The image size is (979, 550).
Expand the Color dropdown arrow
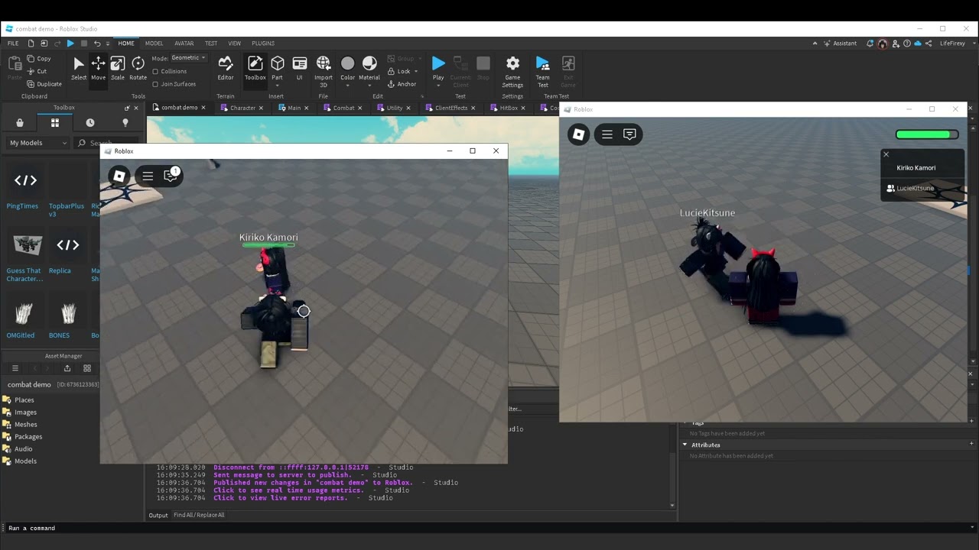click(348, 85)
